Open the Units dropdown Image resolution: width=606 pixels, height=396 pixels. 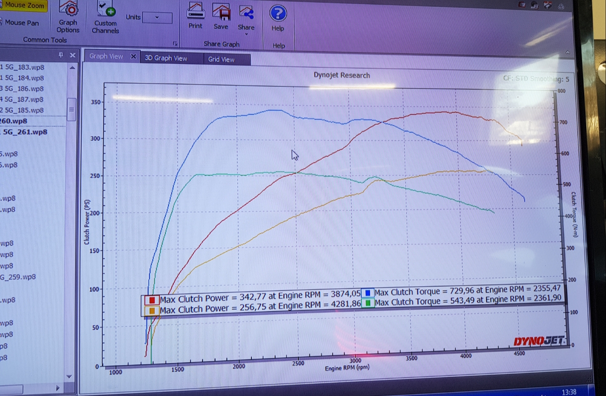pos(157,18)
